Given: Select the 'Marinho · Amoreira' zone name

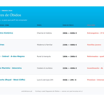Looking at the screenshot, I should [12, 68].
